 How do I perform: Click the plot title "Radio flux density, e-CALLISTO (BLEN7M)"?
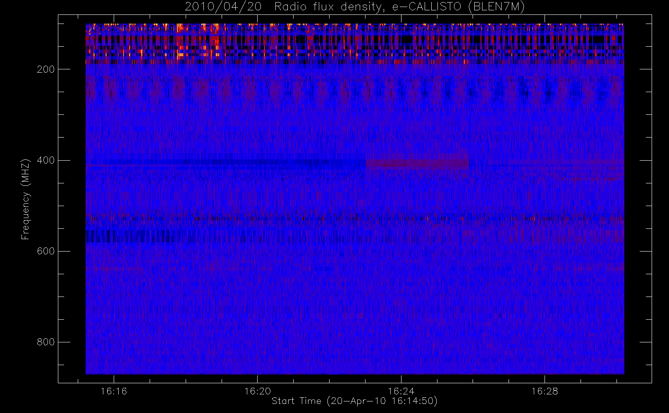click(399, 7)
